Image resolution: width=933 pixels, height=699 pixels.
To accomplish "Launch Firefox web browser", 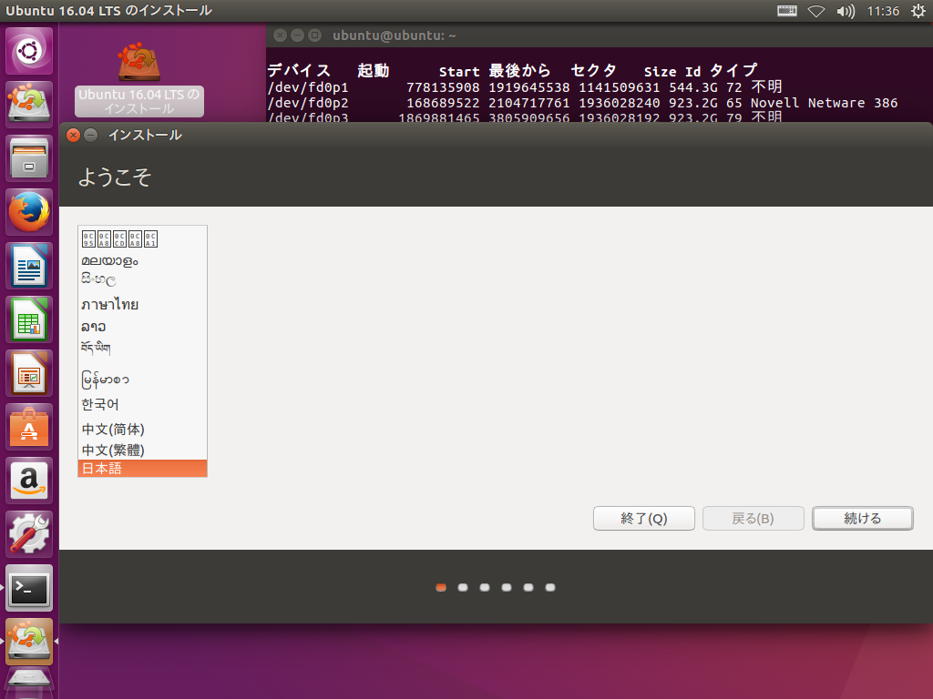I will 29,212.
